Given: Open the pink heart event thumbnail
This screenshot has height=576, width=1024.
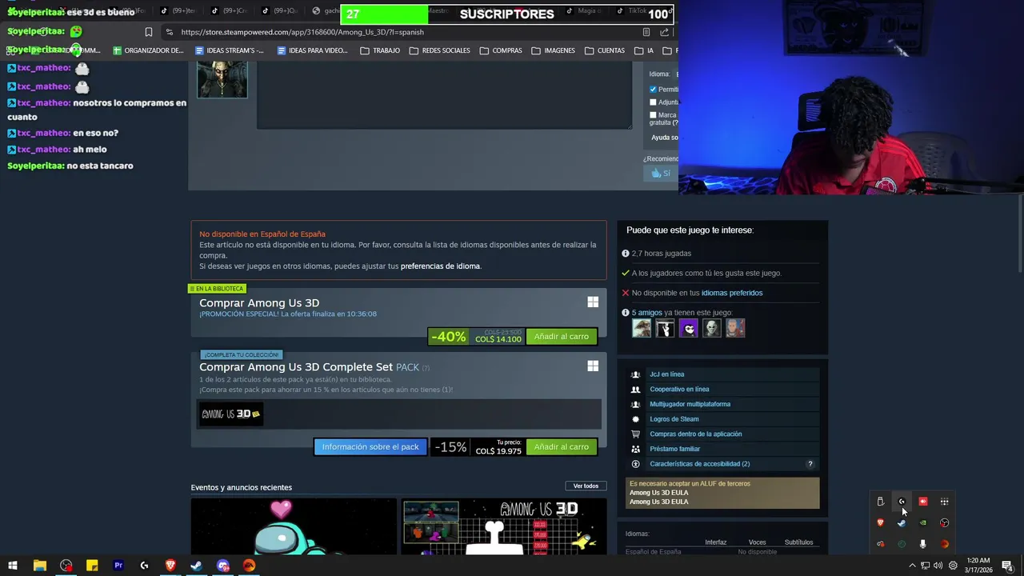Looking at the screenshot, I should 294,526.
